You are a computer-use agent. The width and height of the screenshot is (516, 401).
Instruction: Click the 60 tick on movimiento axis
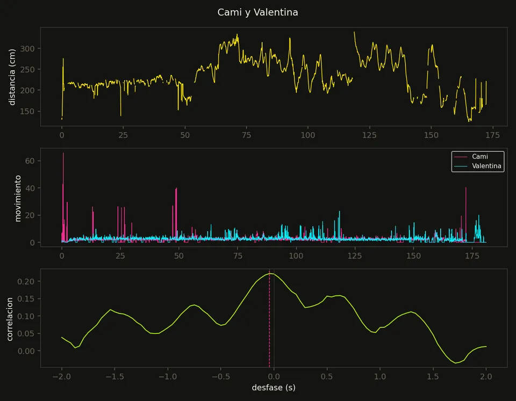(30, 161)
